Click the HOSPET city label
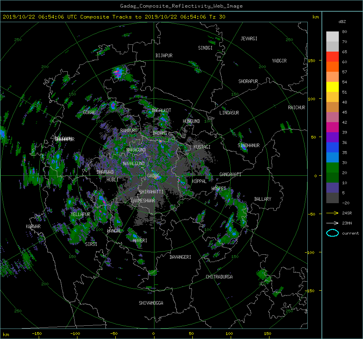 219,189
